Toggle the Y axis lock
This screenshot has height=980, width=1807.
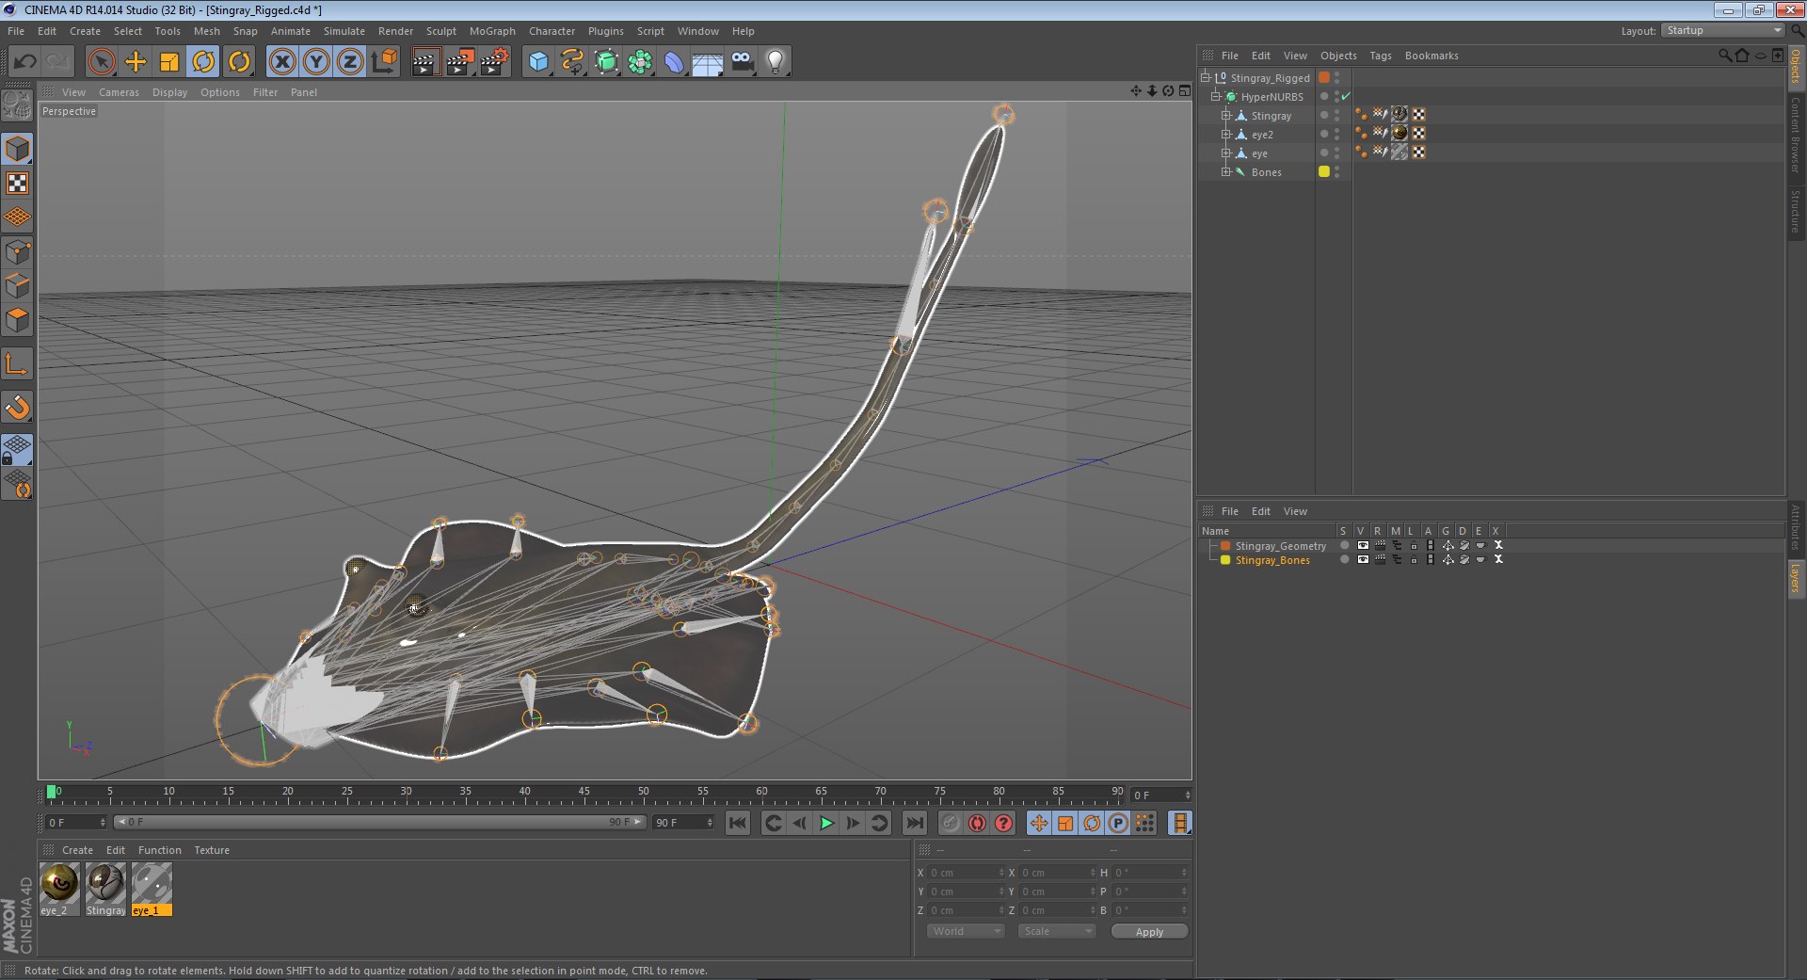click(x=316, y=62)
